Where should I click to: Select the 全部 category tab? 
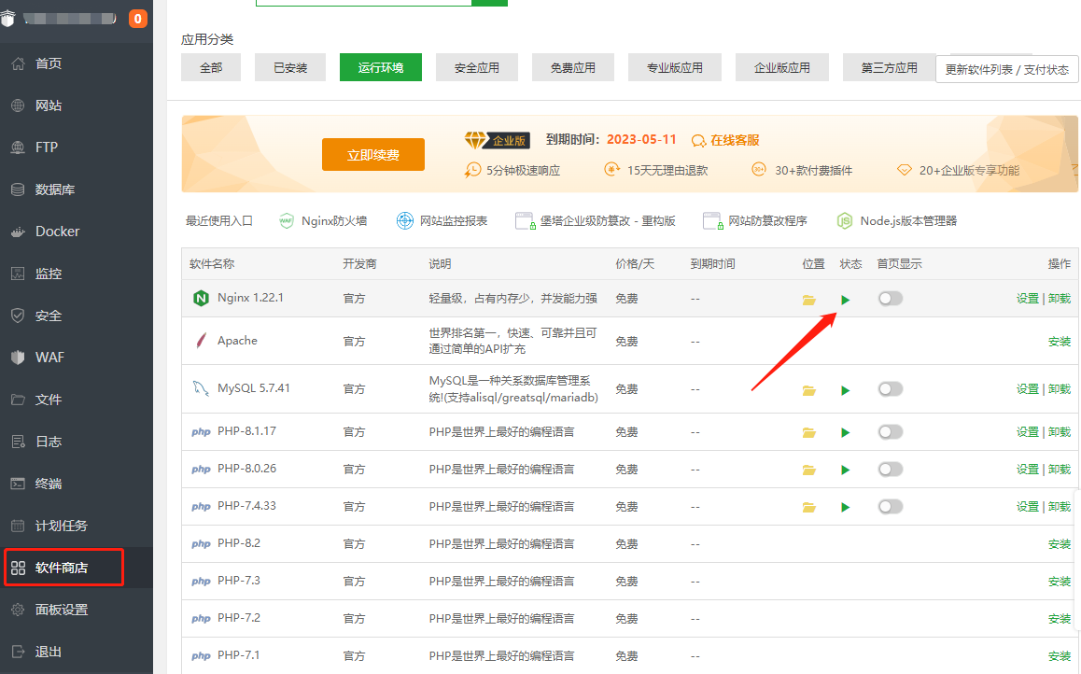[211, 67]
